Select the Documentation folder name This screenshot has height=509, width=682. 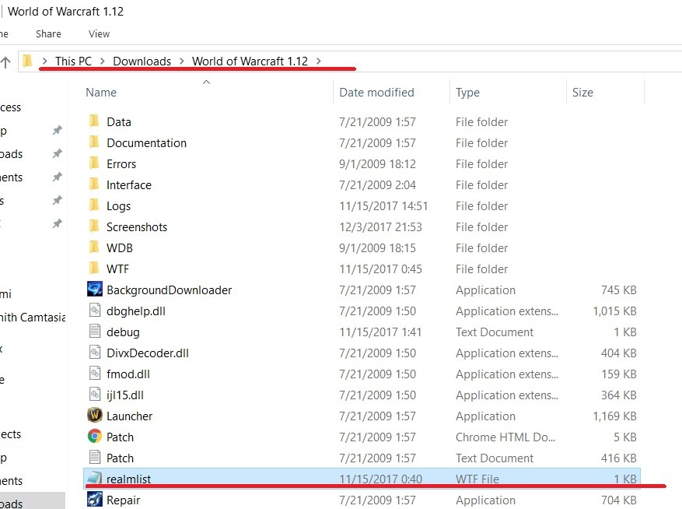click(x=146, y=143)
